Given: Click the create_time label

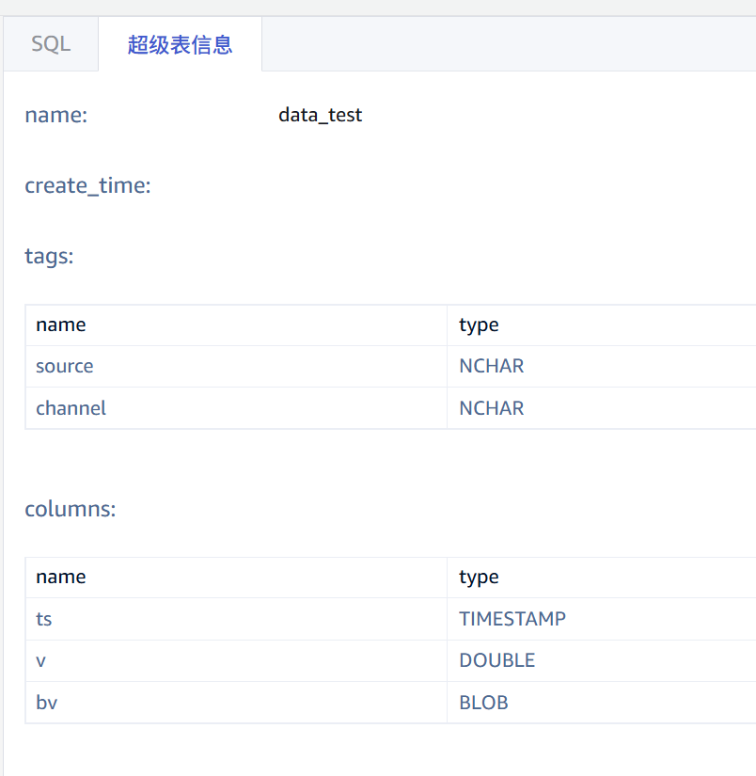Looking at the screenshot, I should tap(87, 185).
